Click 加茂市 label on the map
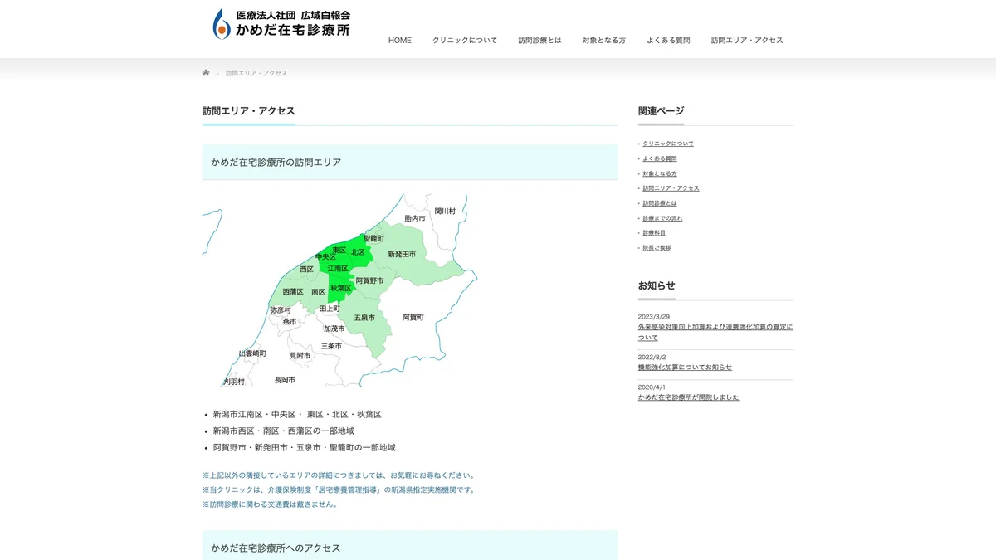This screenshot has width=996, height=560. (334, 329)
